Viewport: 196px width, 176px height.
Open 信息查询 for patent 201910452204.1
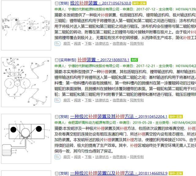point(119,157)
